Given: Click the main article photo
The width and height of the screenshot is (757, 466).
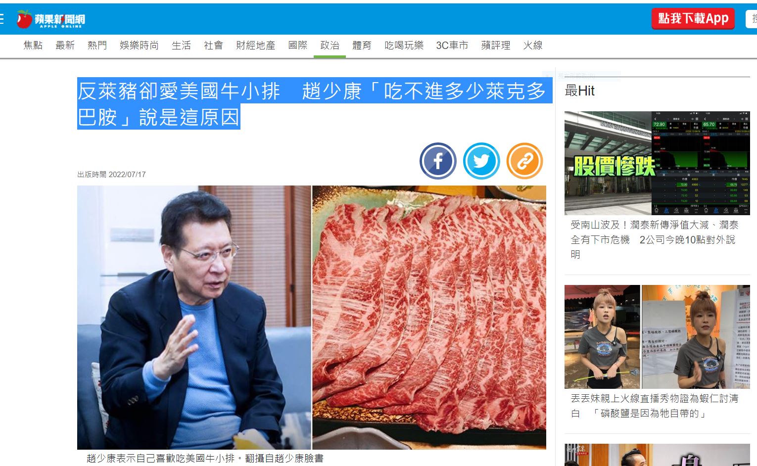Looking at the screenshot, I should pos(312,317).
